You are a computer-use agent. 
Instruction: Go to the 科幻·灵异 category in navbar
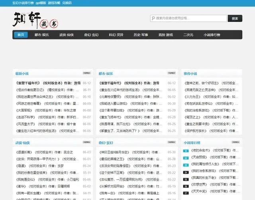[x=116, y=35]
